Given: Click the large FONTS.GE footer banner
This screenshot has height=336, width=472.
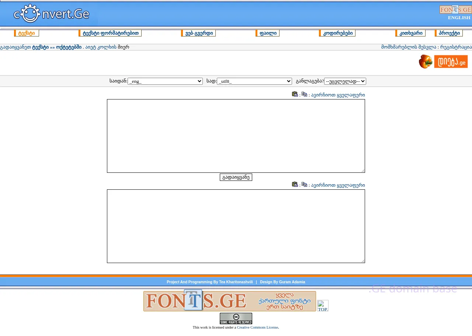Looking at the screenshot, I should click(229, 301).
